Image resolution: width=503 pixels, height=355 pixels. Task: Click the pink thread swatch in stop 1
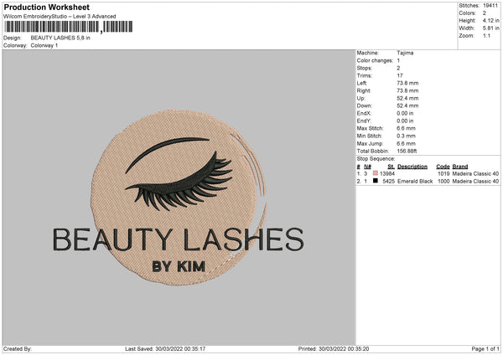376,173
